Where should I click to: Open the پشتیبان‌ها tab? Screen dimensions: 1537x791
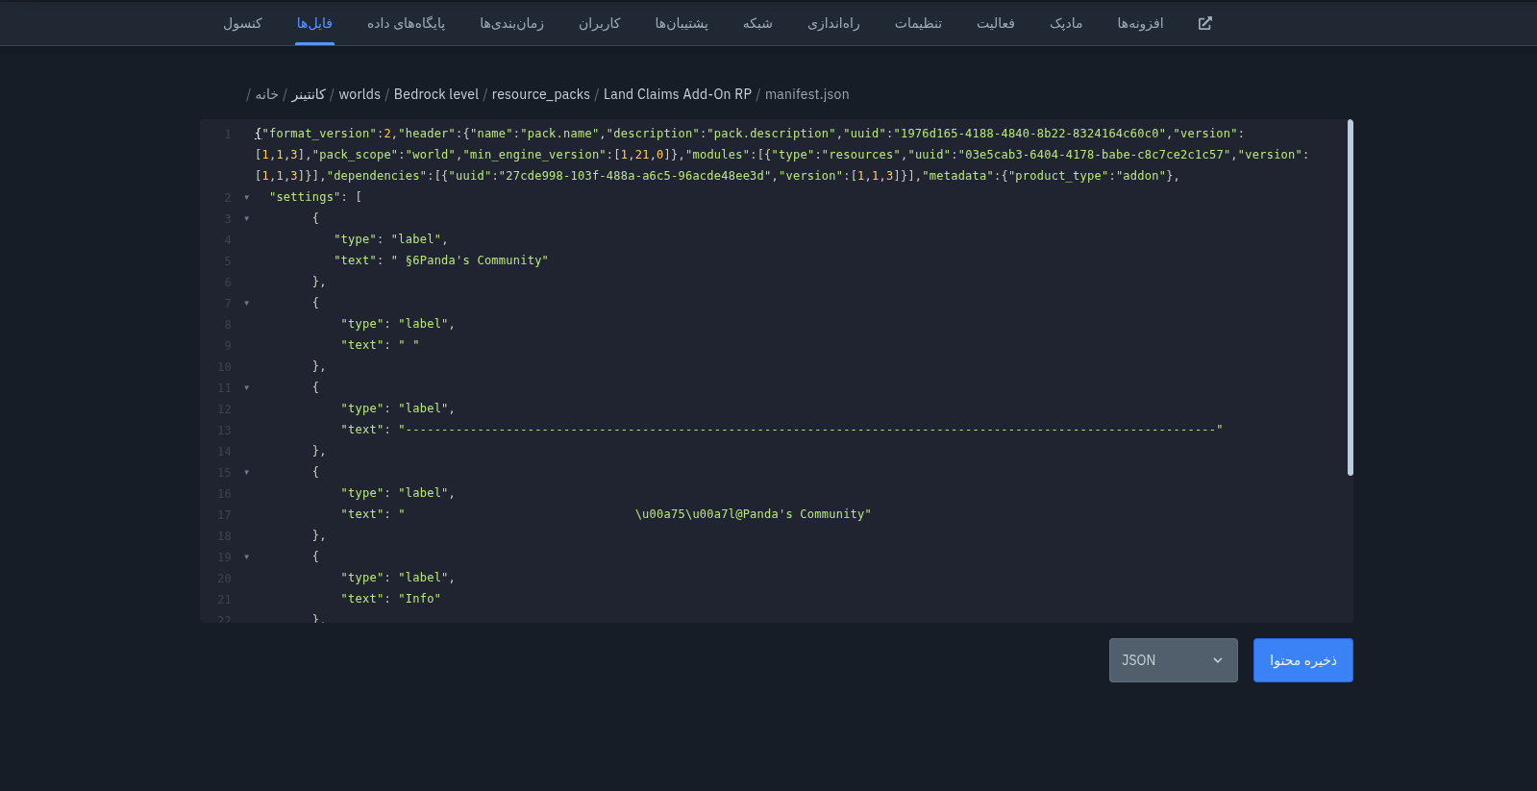pyautogui.click(x=682, y=23)
